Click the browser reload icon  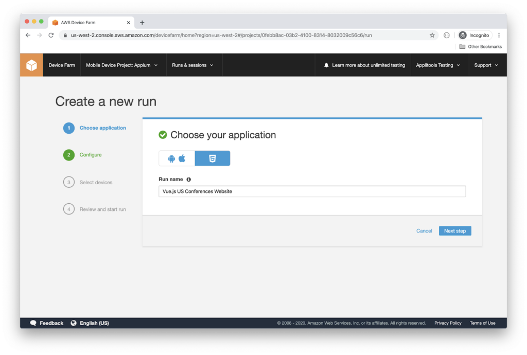coord(51,35)
